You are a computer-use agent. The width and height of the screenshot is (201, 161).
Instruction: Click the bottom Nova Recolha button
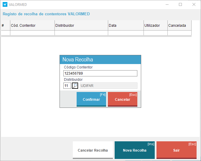point(135,150)
